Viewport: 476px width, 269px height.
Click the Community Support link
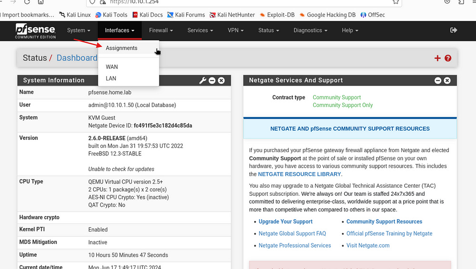337,97
